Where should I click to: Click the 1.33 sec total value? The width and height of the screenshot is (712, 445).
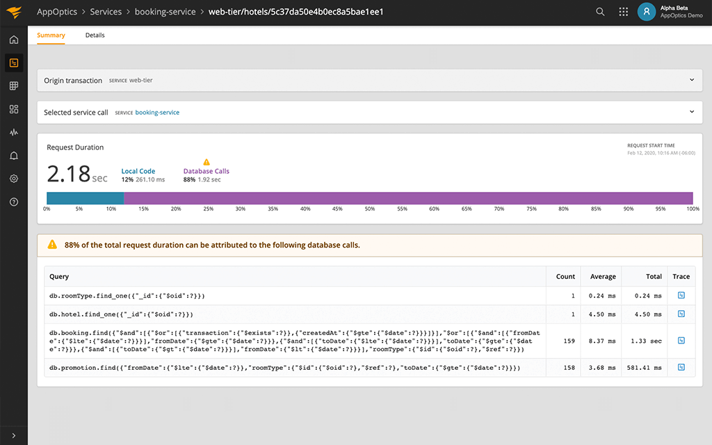646,341
